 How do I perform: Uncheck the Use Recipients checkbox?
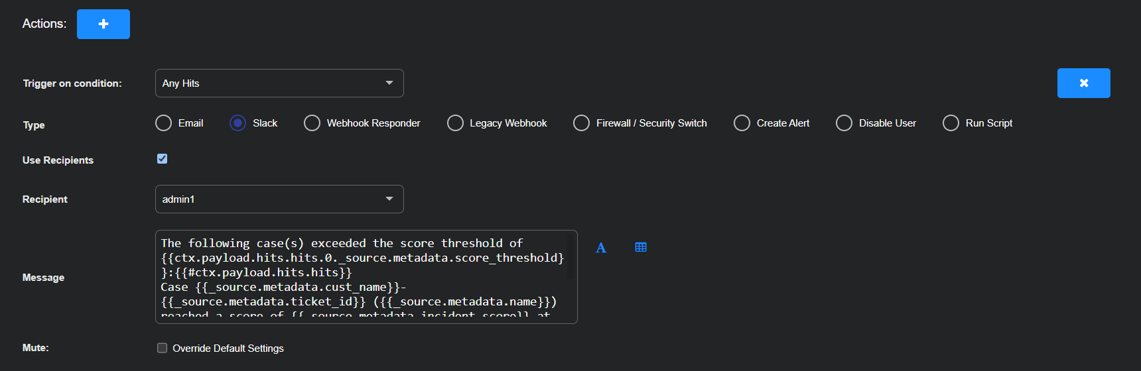(163, 159)
